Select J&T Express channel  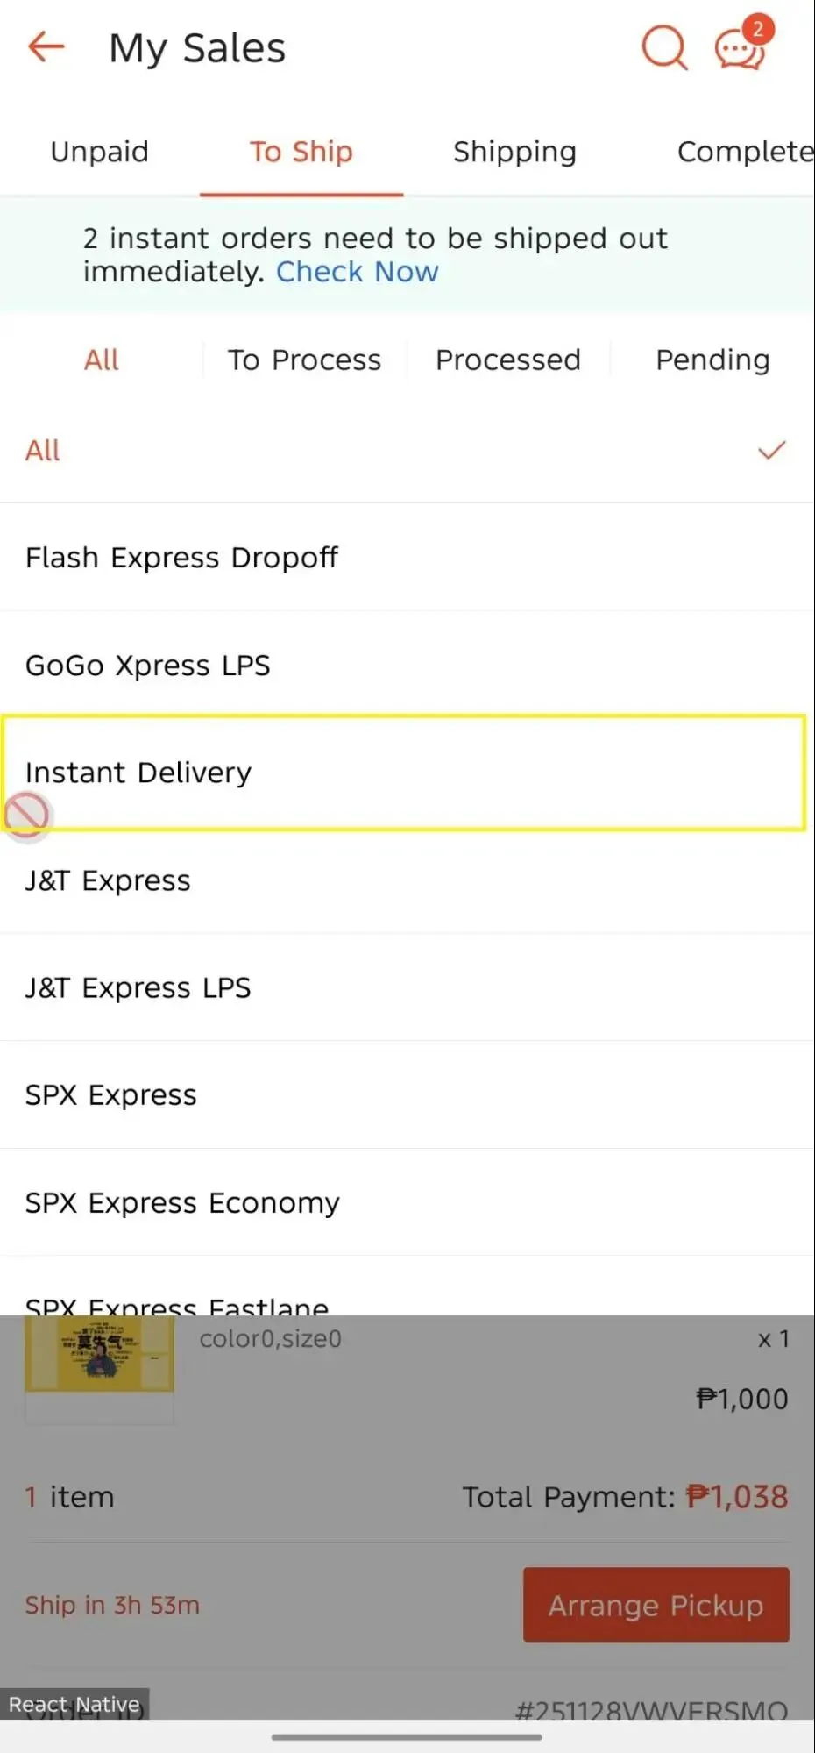pyautogui.click(x=407, y=880)
